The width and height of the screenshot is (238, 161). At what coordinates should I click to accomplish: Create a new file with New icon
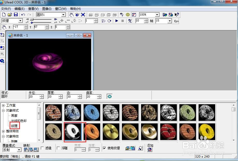point(4,14)
